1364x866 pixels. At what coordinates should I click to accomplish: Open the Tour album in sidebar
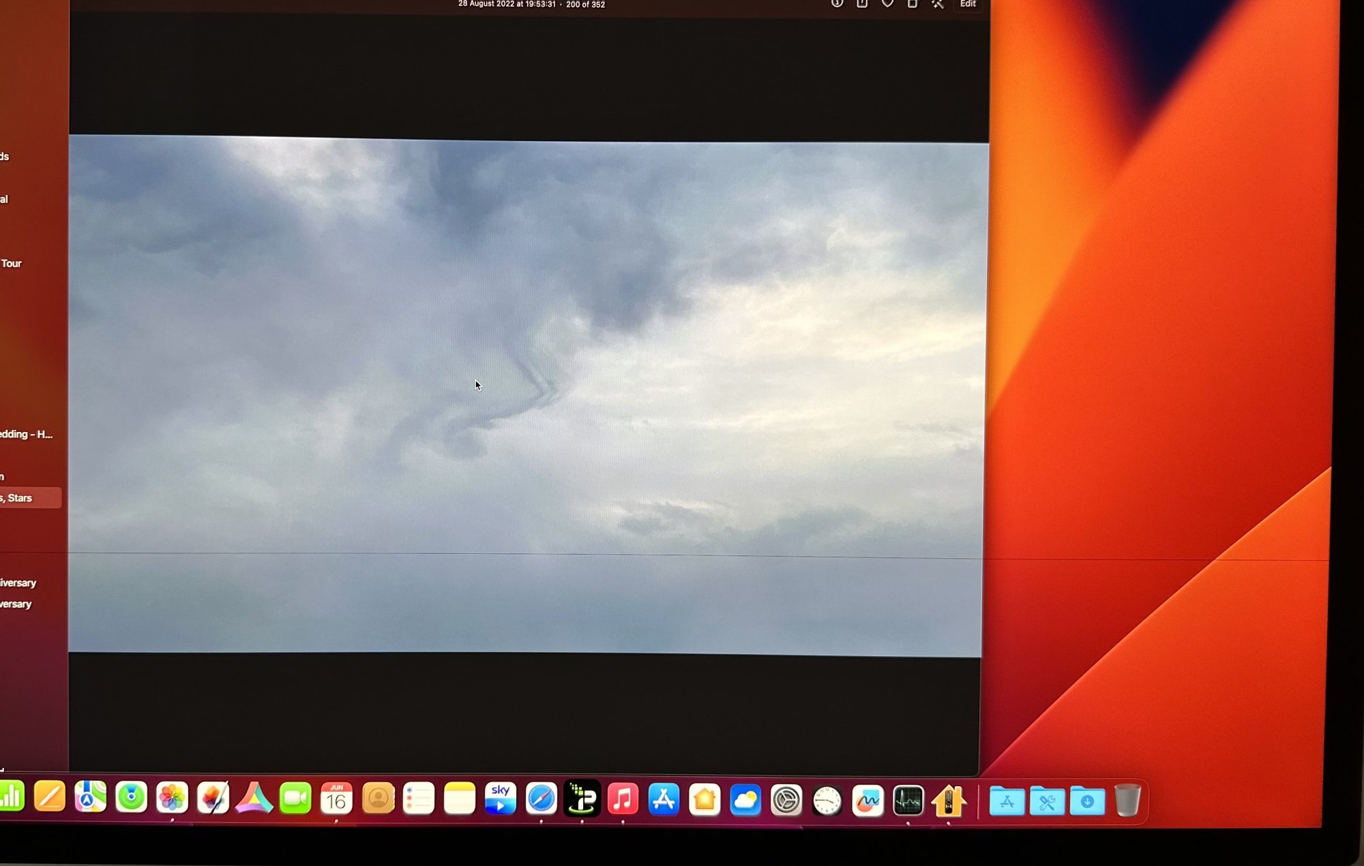click(x=12, y=263)
